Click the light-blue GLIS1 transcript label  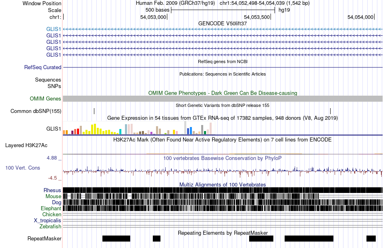(54, 29)
